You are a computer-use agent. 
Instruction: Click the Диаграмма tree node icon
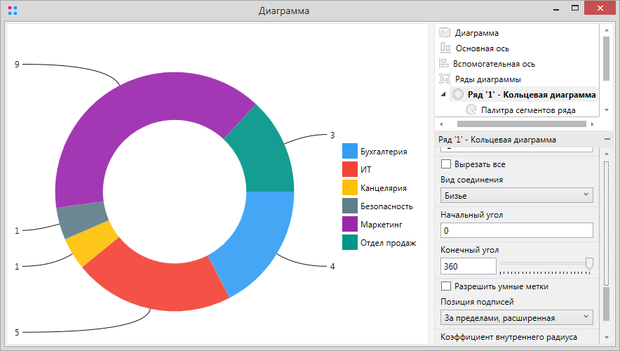[445, 33]
